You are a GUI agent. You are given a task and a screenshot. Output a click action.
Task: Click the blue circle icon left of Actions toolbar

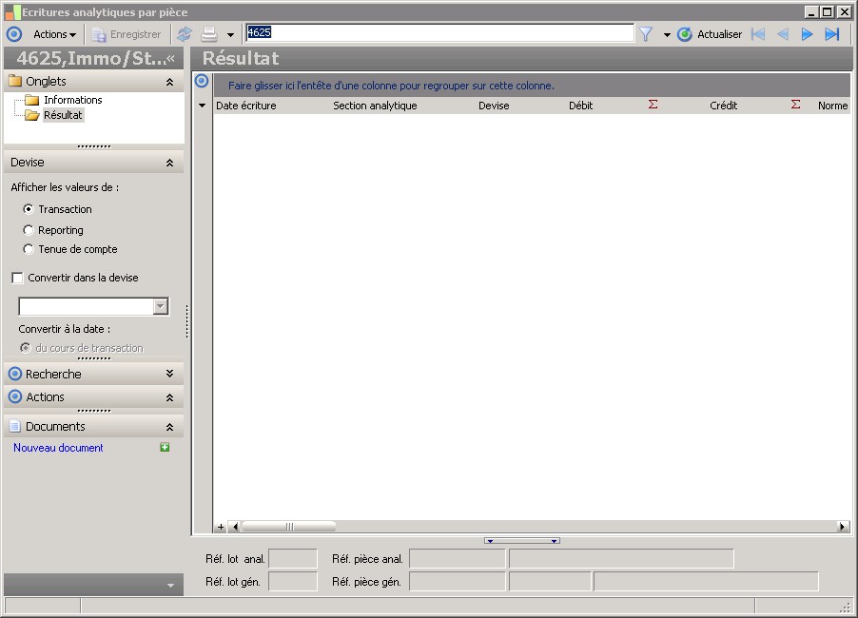click(x=14, y=34)
